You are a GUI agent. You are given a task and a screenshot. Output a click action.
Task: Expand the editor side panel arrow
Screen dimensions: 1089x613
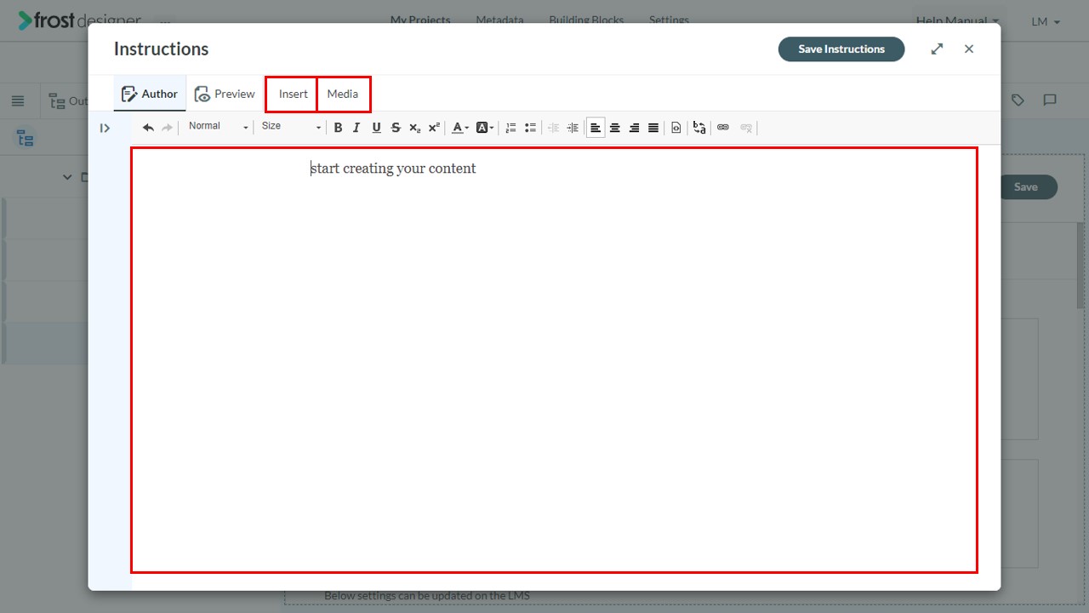[105, 128]
